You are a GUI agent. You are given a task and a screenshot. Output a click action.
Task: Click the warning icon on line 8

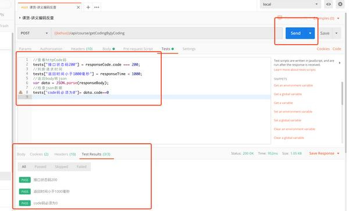(x=21, y=92)
